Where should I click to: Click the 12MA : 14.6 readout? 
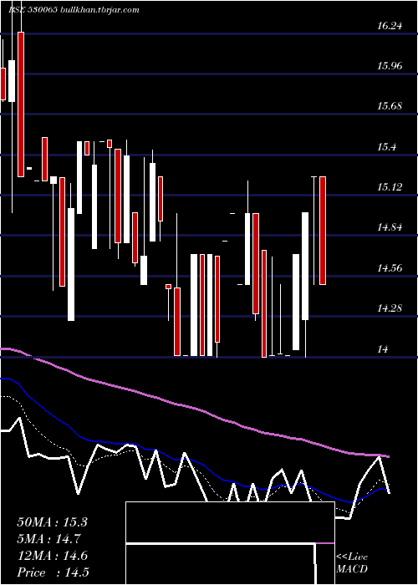(52, 556)
